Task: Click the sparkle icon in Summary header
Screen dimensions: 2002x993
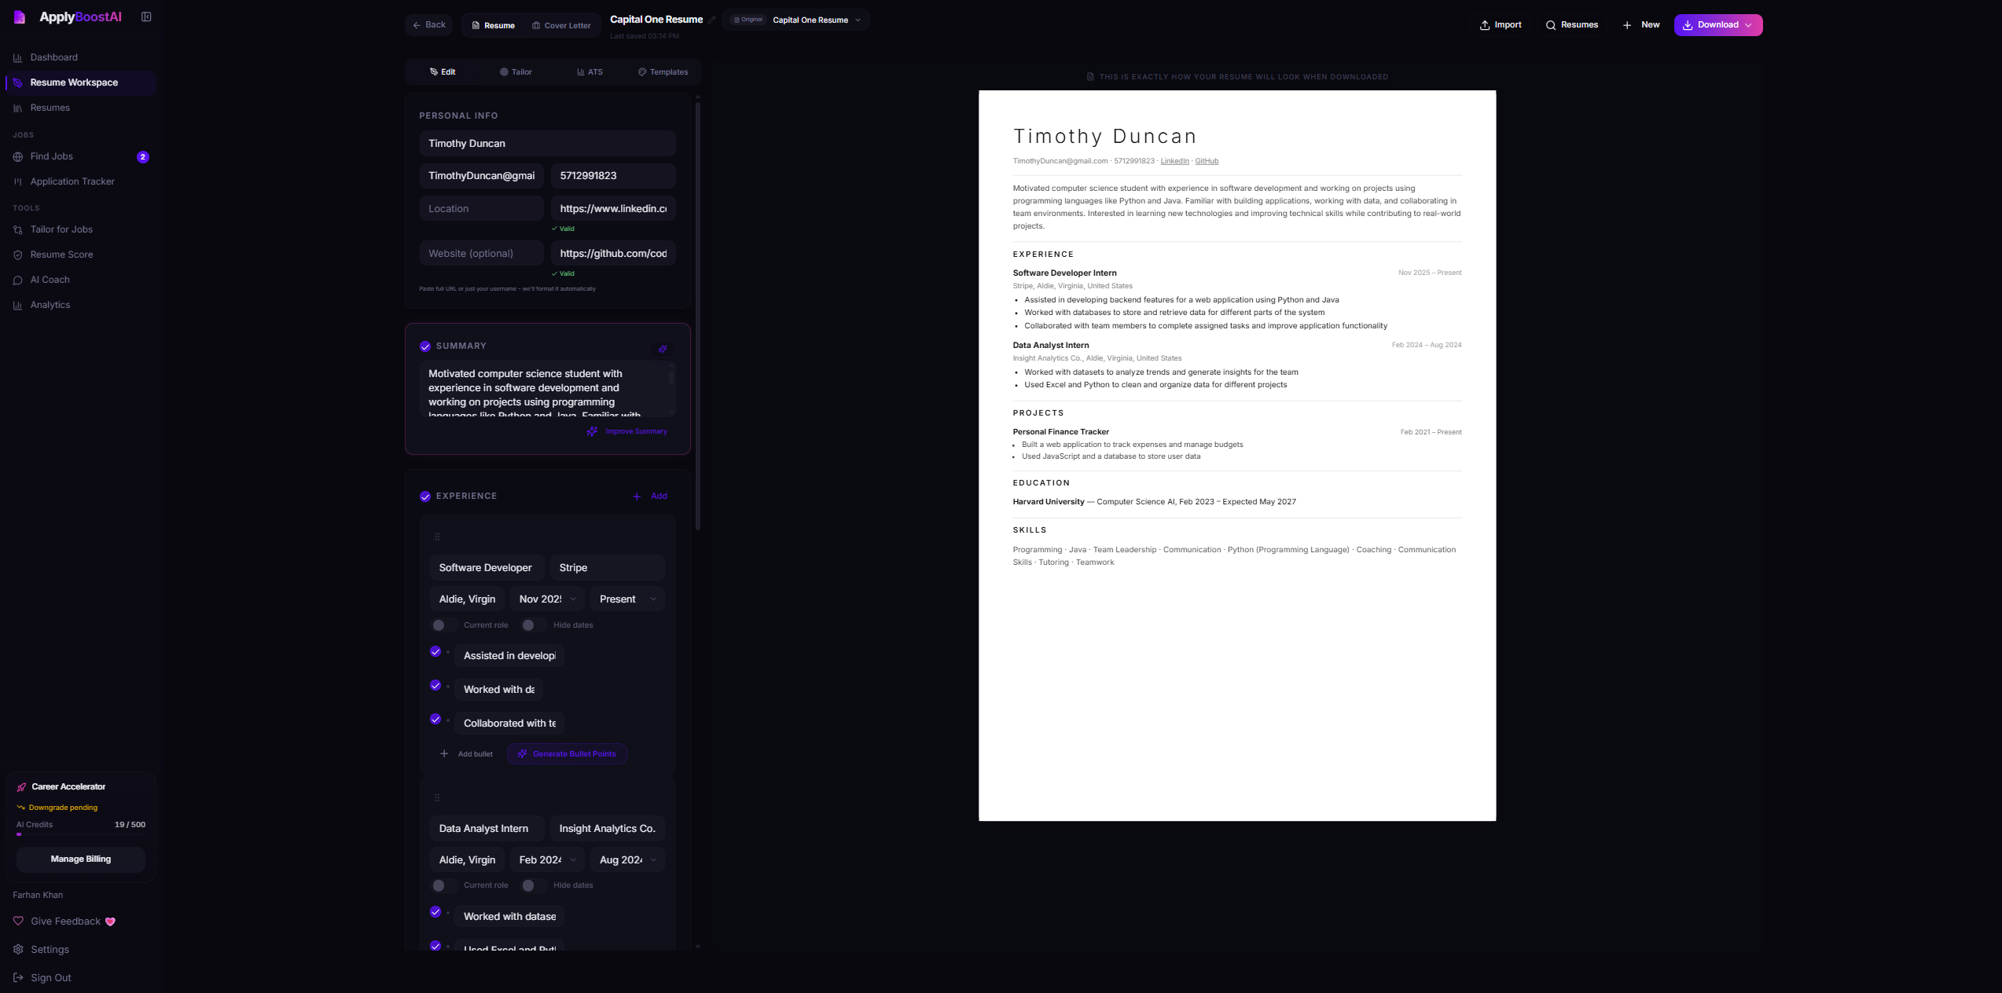Action: [663, 349]
